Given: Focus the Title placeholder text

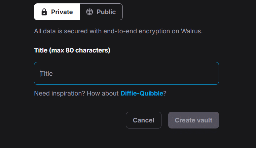Looking at the screenshot, I should click(46, 73).
